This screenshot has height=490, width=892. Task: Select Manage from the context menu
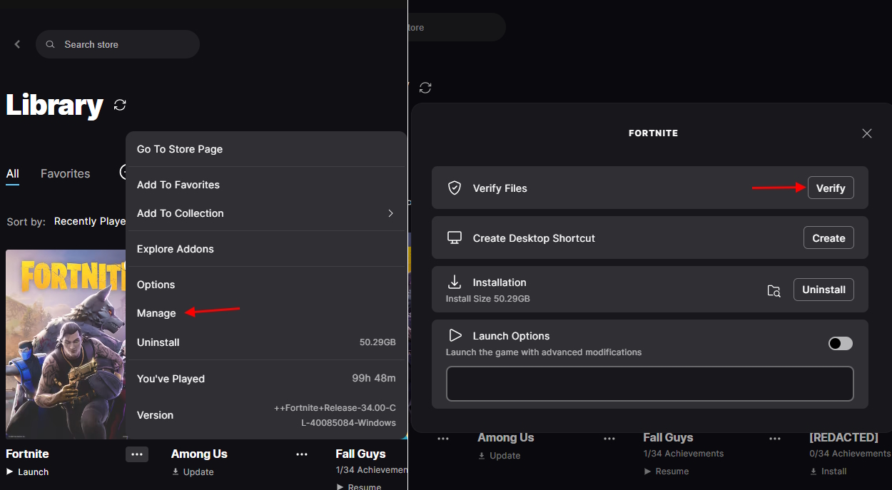(x=156, y=313)
